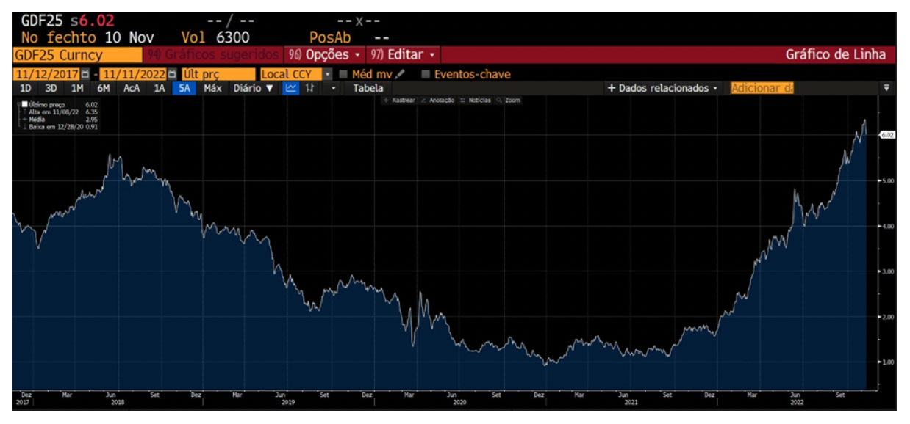The width and height of the screenshot is (910, 424).
Task: Activate the Anotação drawing tool
Action: (437, 100)
